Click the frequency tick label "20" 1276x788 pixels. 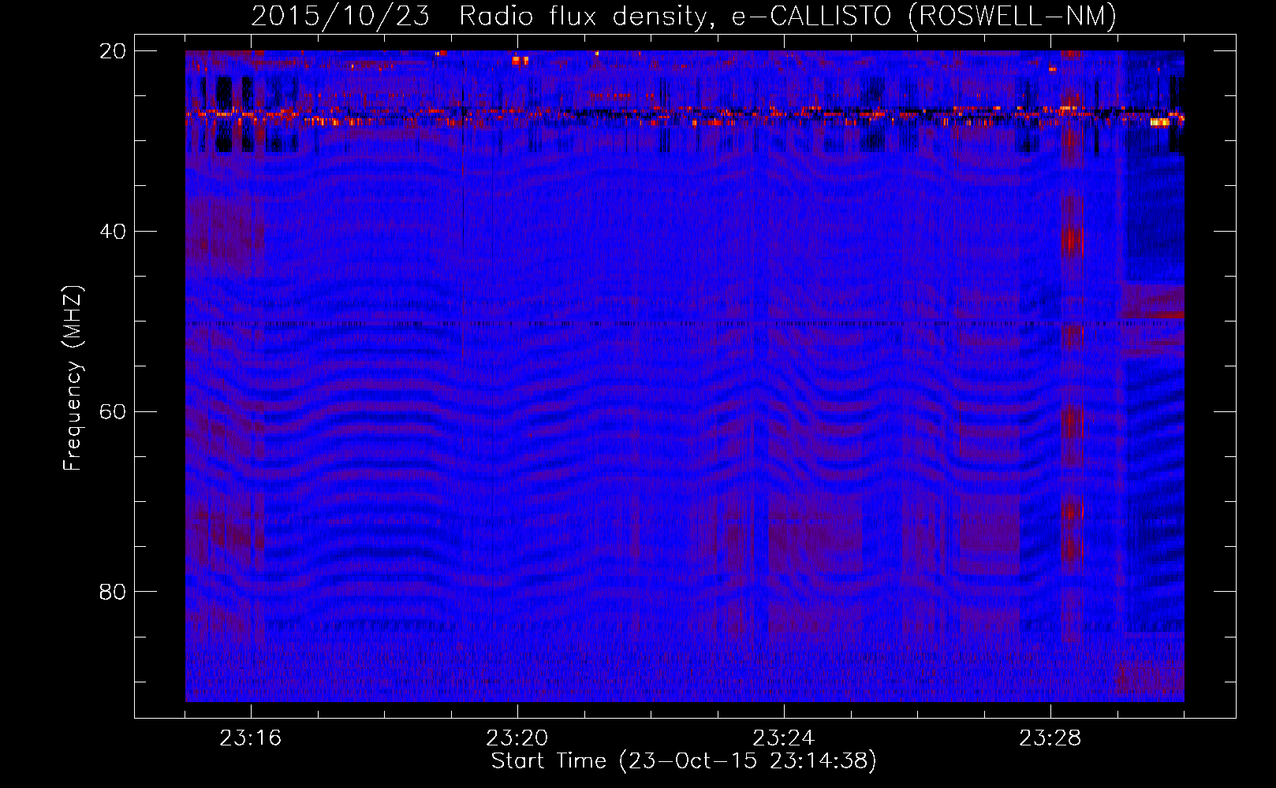pos(113,51)
